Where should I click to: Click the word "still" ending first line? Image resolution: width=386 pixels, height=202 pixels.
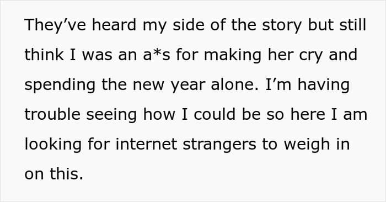[353, 25]
